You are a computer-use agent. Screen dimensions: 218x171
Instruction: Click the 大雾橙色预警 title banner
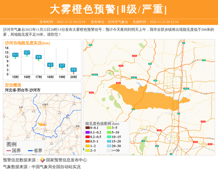point(109,9)
